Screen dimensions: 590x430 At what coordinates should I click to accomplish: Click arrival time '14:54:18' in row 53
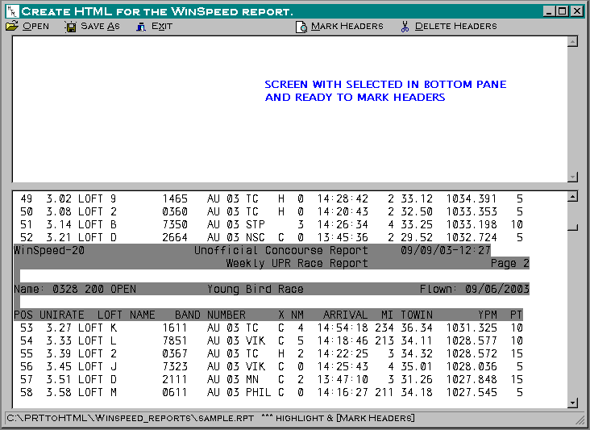pyautogui.click(x=343, y=328)
